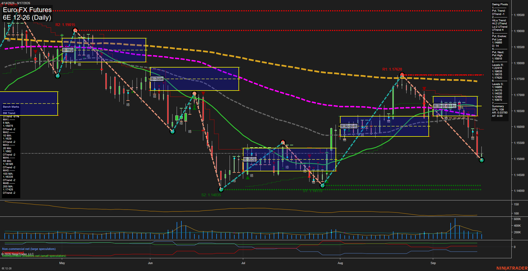
Task: Click the R1: 1.17620 resistance label
Action: tap(392, 69)
